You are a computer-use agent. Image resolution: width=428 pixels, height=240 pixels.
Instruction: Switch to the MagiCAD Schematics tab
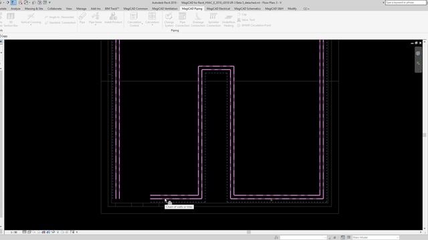[247, 9]
